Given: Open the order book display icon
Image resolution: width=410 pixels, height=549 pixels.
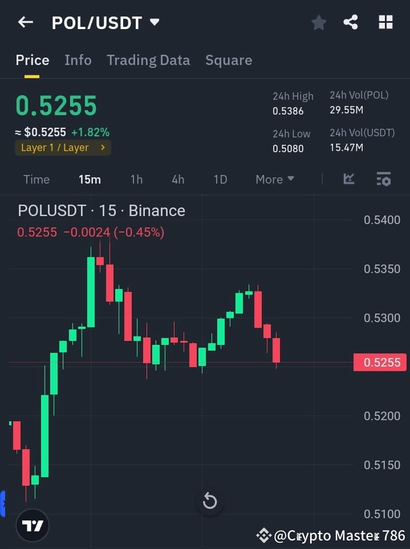Looking at the screenshot, I should point(383,179).
